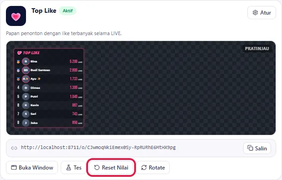This screenshot has height=180, width=282.
Task: Copy the overlay URL with Salin
Action: click(257, 148)
